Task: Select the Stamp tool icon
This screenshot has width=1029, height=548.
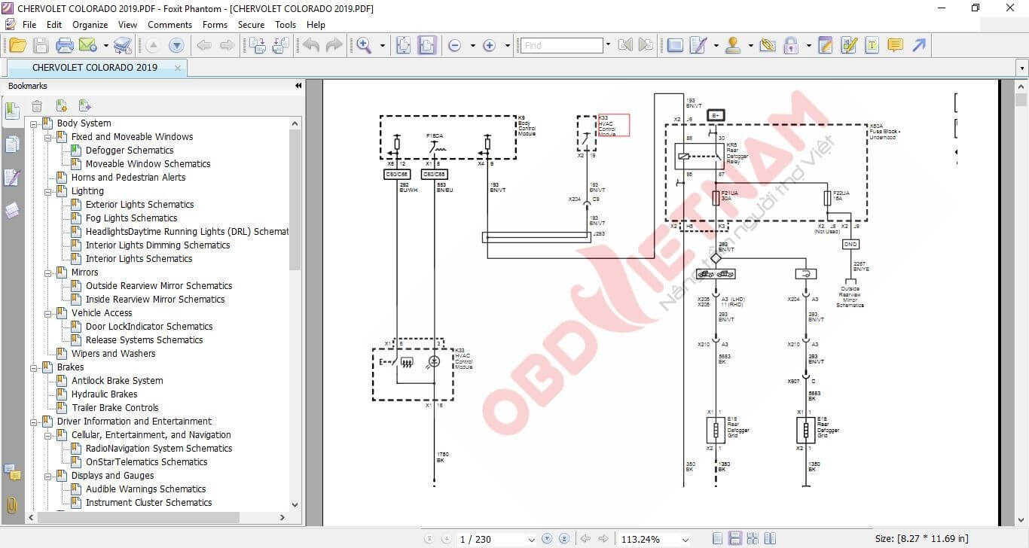Action: coord(733,45)
